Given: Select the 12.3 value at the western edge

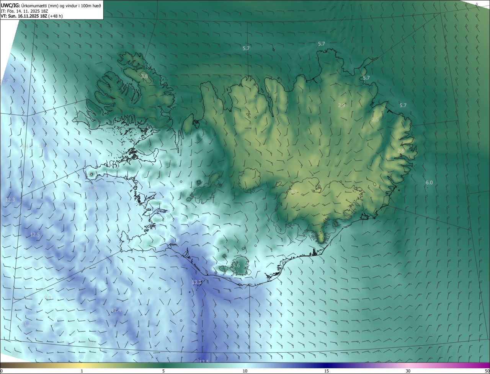Looking at the screenshot, I should click(x=10, y=200).
